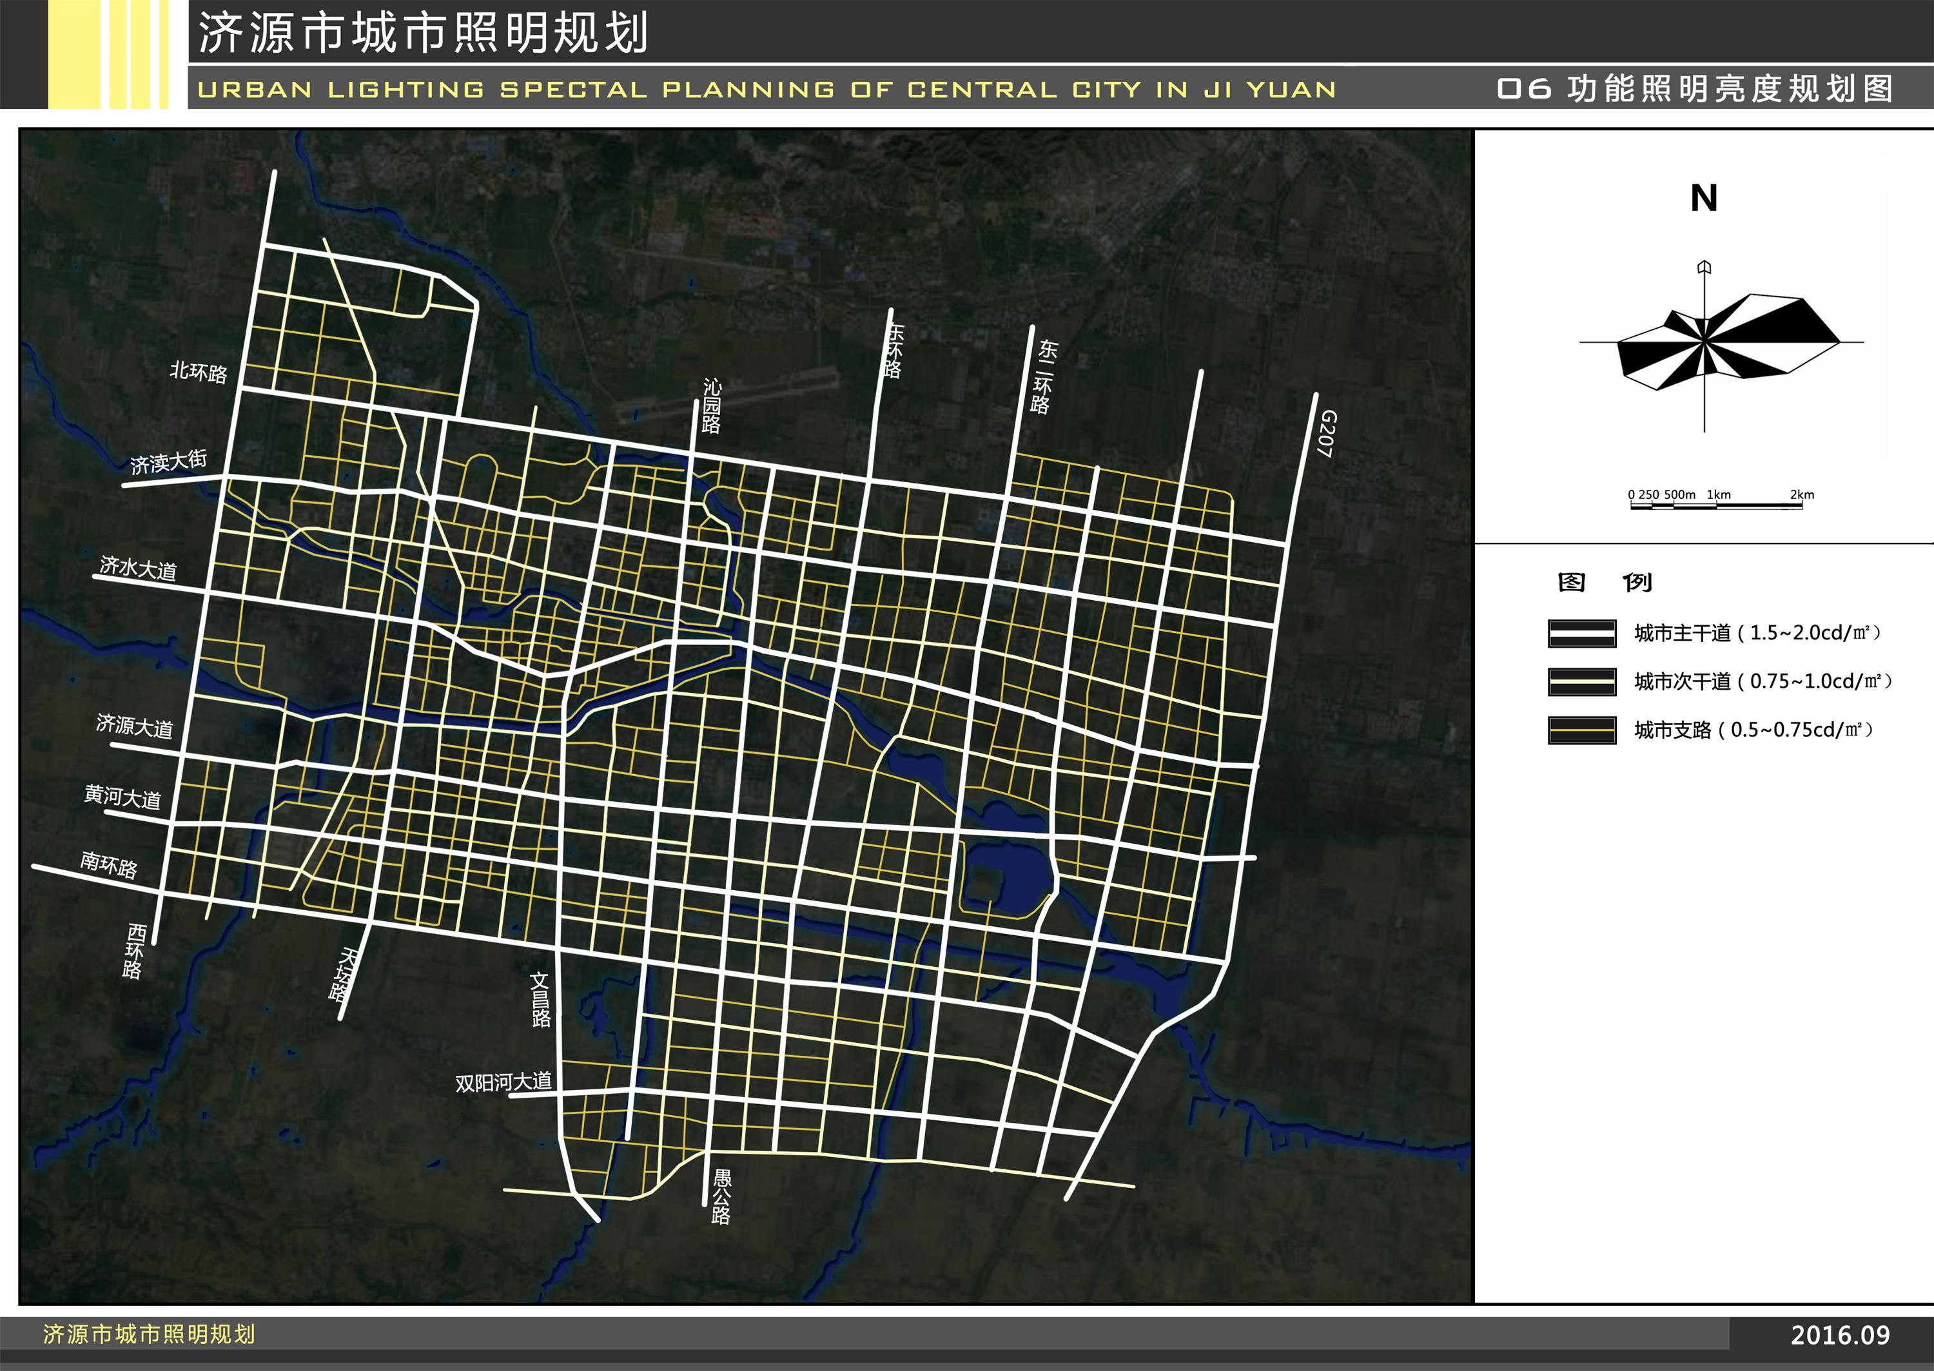Click the 济源市城市照明规划 main title

pos(422,34)
